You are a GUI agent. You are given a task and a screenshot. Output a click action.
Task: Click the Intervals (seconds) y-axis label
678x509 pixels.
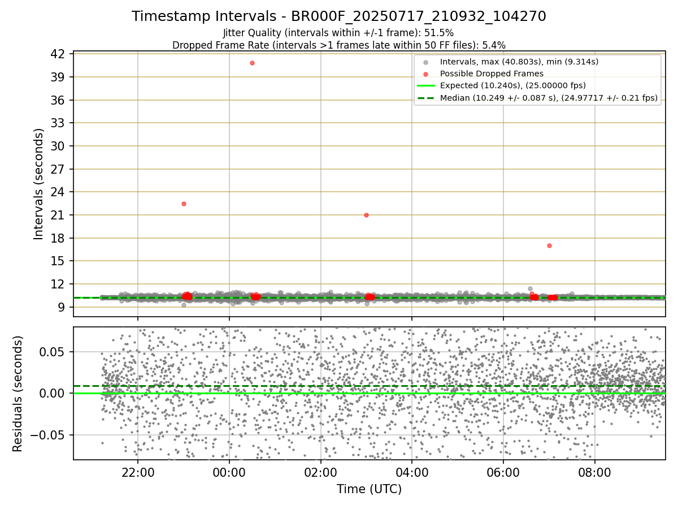click(x=38, y=184)
